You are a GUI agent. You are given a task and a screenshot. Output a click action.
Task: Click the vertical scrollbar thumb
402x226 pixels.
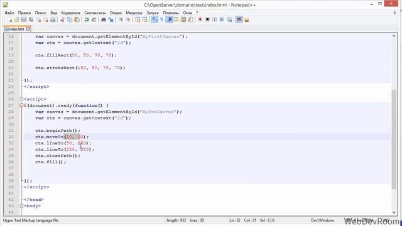(x=394, y=139)
